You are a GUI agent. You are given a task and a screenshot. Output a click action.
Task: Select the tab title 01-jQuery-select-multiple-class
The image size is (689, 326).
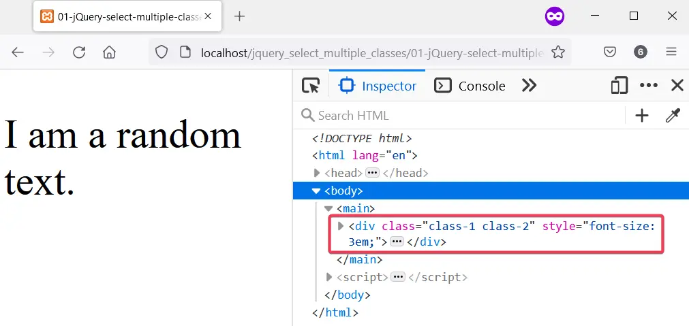(x=129, y=16)
